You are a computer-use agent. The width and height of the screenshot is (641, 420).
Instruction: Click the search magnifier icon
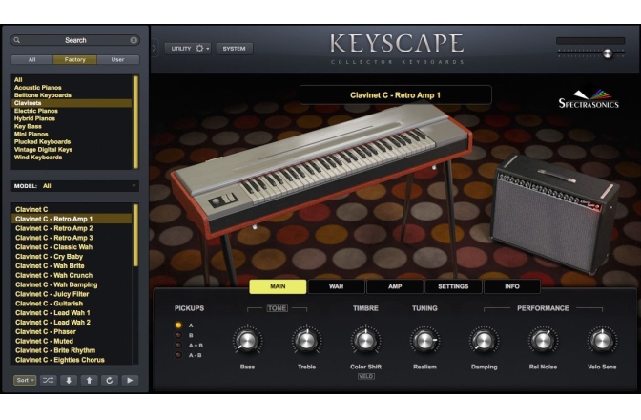17,40
